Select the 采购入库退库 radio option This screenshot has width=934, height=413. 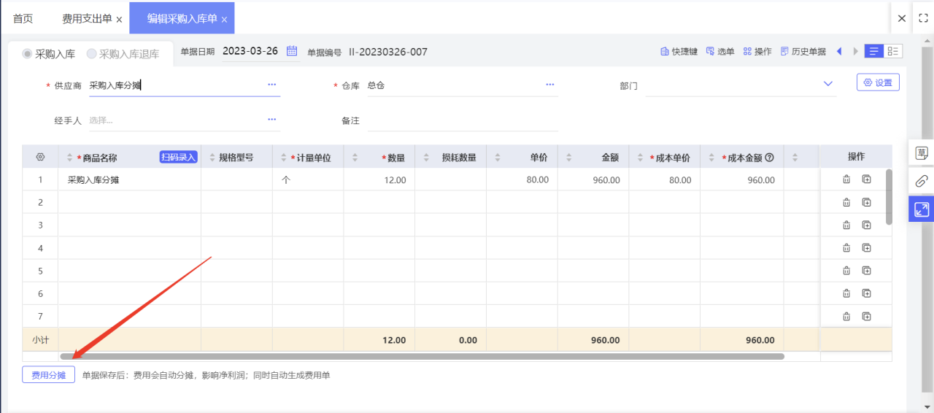[123, 53]
